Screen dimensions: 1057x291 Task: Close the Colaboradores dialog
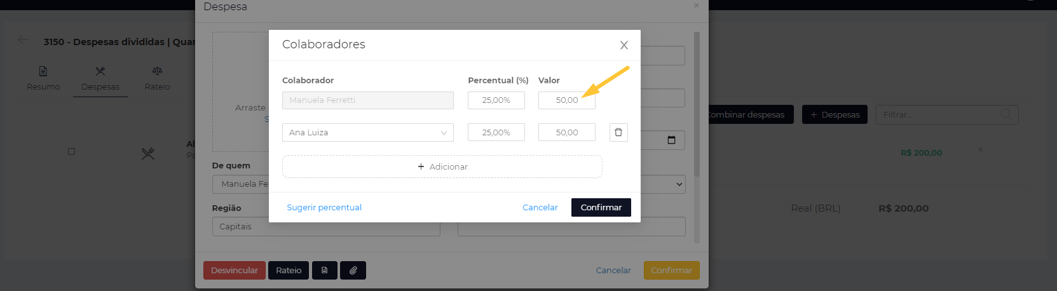point(624,45)
